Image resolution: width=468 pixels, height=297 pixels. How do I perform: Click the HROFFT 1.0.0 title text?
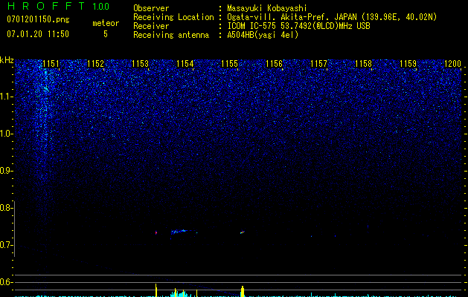(58, 6)
